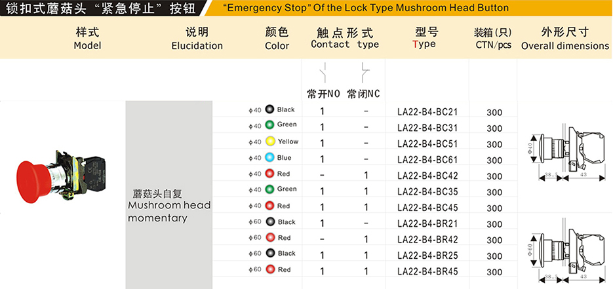Pick the black dot for LA22-B4-BC21
613x289 pixels.
click(x=269, y=109)
